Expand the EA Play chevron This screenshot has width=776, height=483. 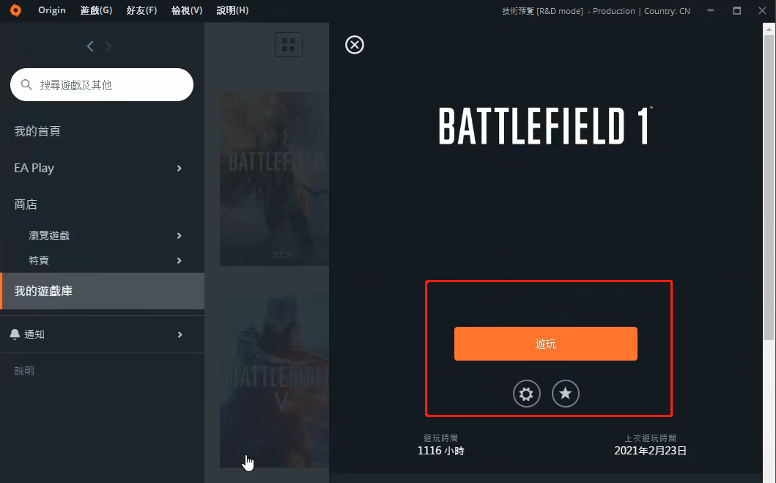tap(179, 169)
